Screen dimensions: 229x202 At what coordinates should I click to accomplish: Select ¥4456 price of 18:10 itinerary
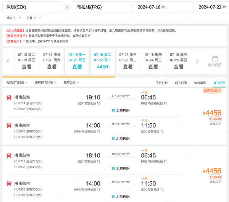(212, 171)
